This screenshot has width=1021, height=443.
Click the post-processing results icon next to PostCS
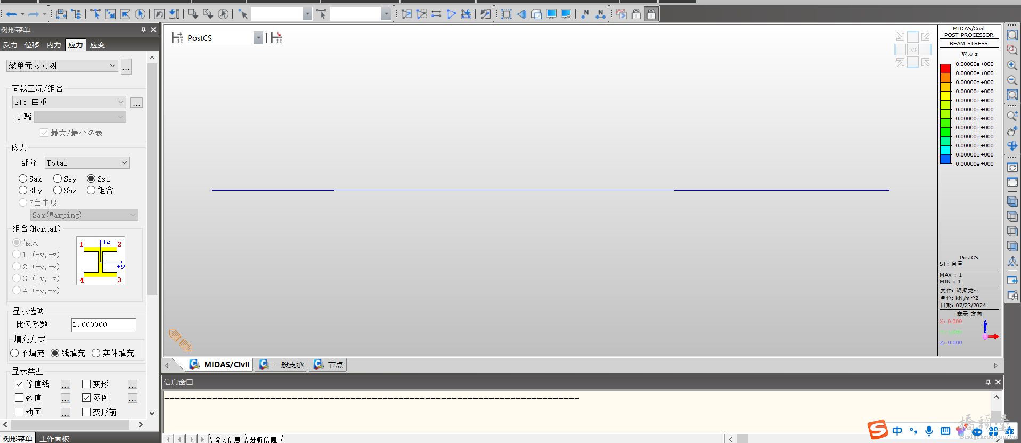click(x=276, y=38)
